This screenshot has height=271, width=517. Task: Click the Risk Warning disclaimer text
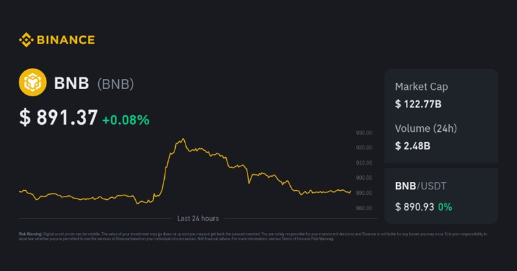point(253,235)
